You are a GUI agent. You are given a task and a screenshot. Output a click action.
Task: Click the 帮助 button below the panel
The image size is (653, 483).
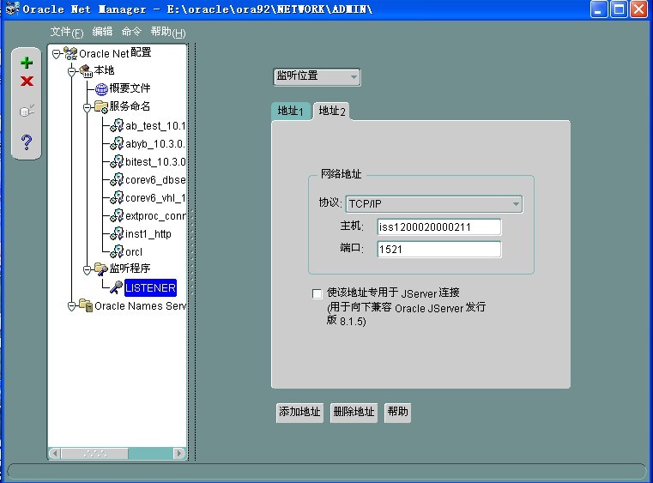397,412
